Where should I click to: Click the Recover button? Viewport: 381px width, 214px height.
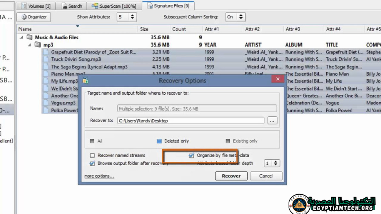(231, 176)
